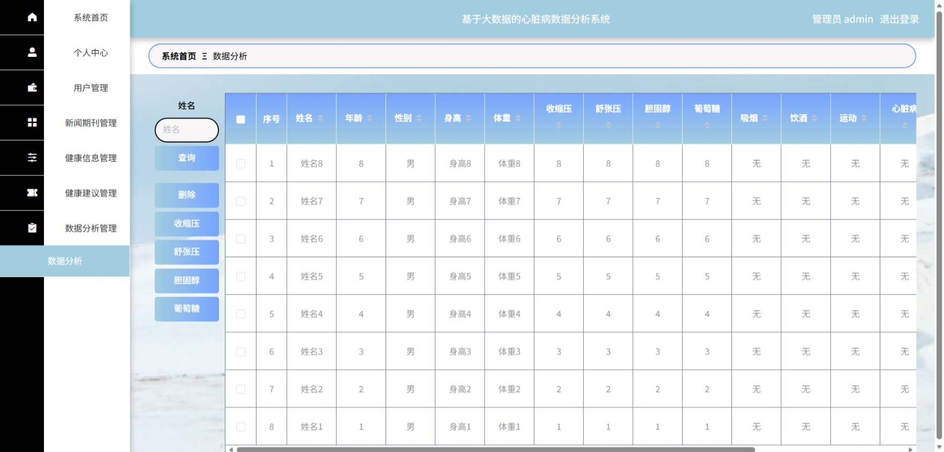Viewport: 944px width, 452px height.
Task: Open the person icon for 个人中心
Action: (32, 52)
